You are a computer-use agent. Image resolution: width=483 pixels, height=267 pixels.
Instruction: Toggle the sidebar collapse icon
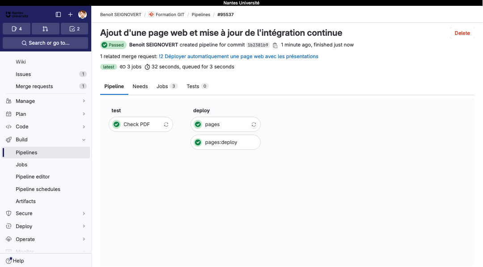58,14
